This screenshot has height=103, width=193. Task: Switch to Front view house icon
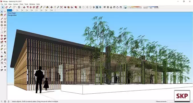click(x=111, y=7)
